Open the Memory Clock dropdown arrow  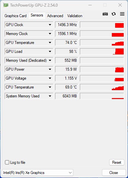point(50,34)
